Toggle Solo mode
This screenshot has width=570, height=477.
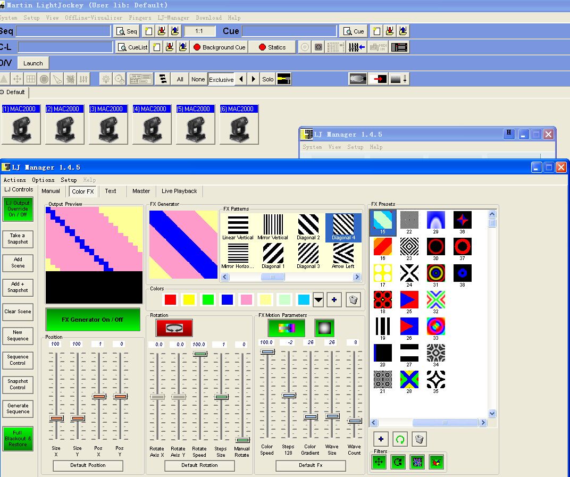[x=267, y=79]
